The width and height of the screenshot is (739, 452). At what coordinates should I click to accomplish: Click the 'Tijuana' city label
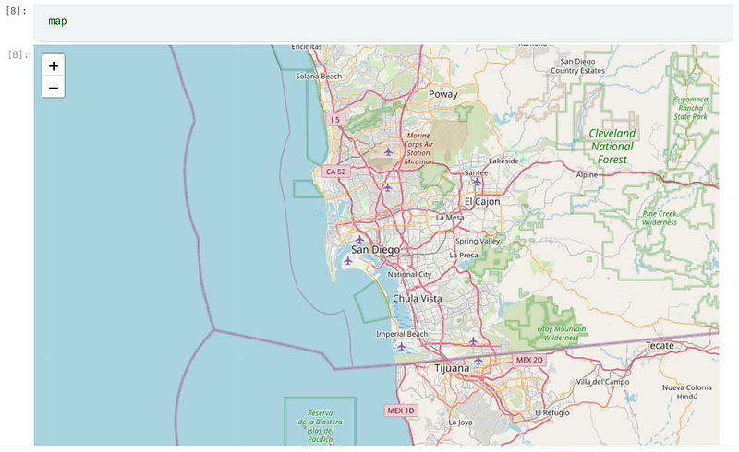tap(452, 368)
